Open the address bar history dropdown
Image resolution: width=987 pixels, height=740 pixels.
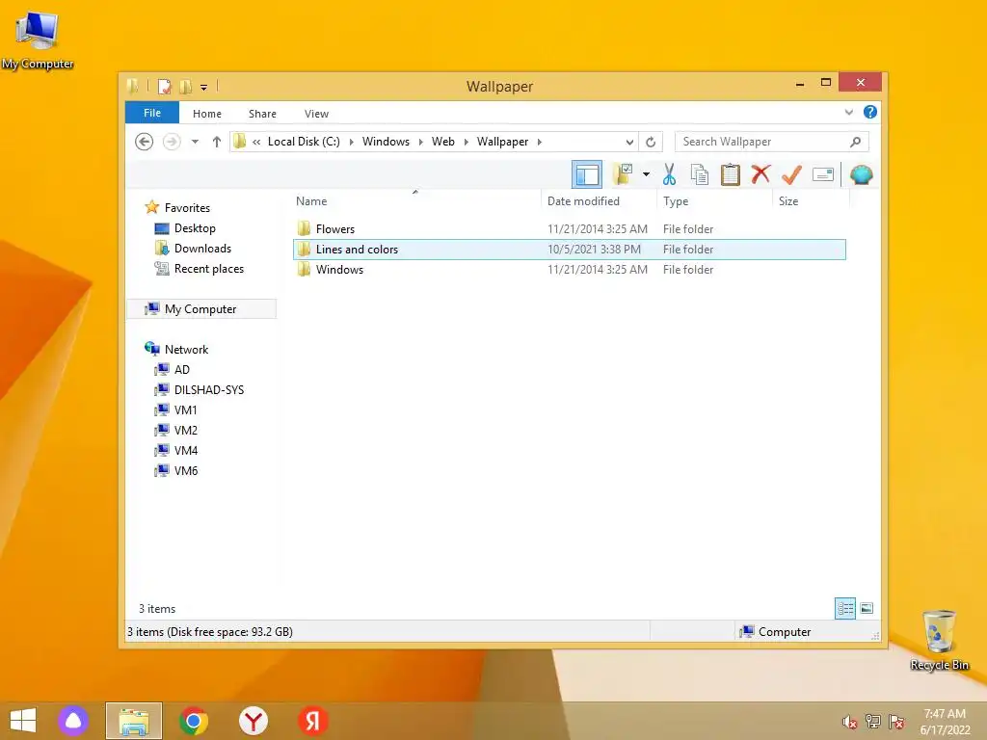click(x=629, y=143)
